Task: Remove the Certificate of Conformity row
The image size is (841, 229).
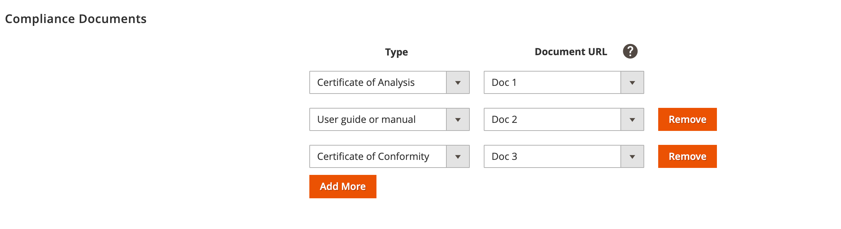Action: coord(687,156)
